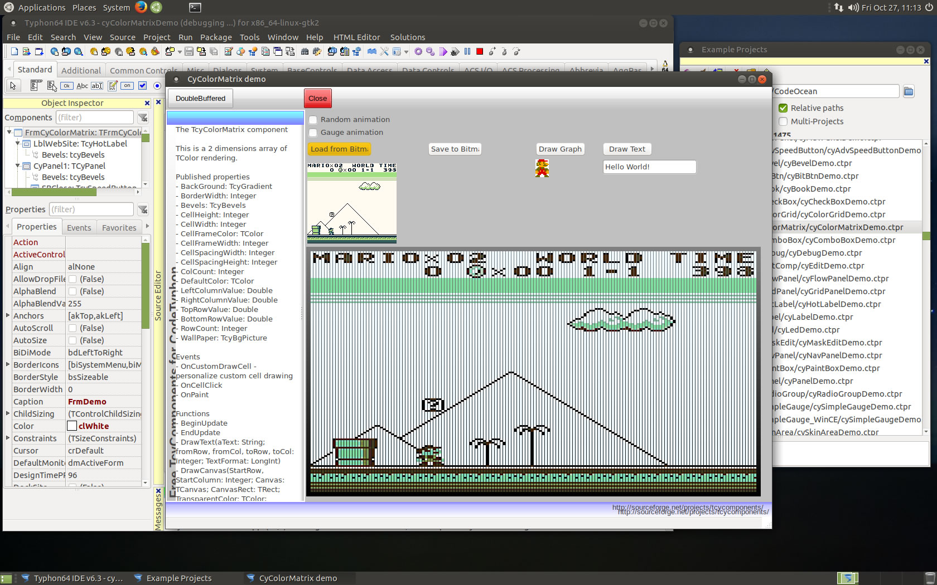
Task: Switch to Events tab in Object Inspector
Action: 79,227
